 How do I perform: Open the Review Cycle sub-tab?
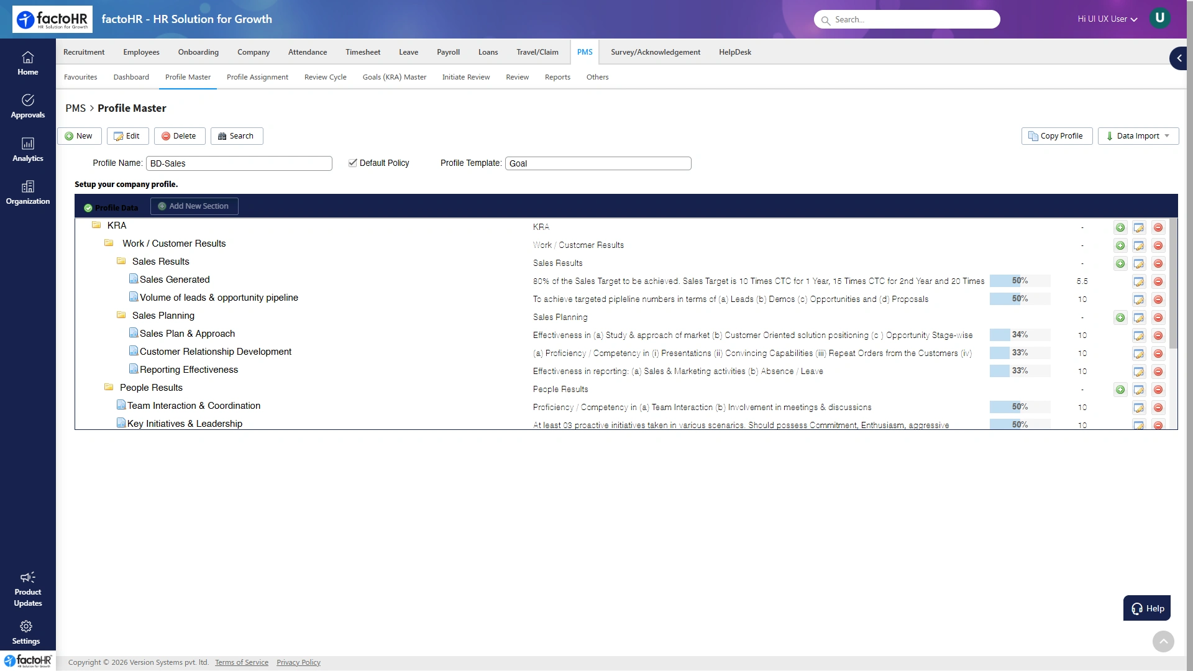pos(326,77)
